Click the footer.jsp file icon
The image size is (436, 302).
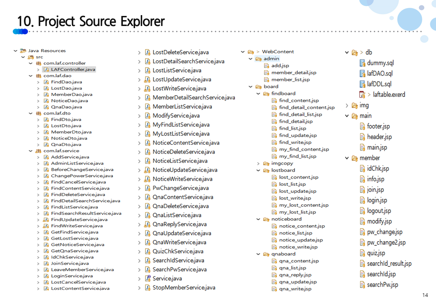[x=362, y=127]
